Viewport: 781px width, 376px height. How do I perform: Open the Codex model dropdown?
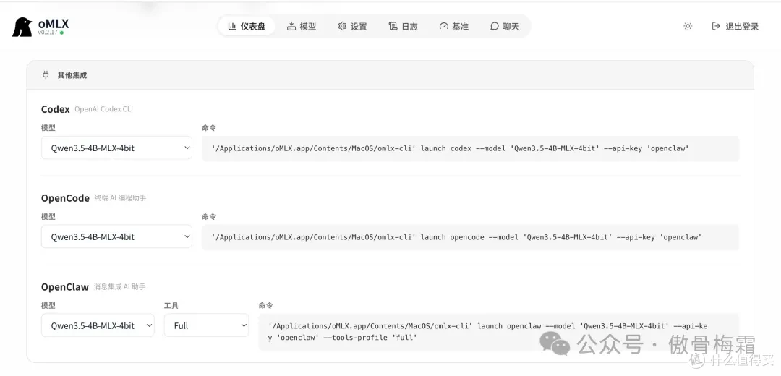coord(116,148)
